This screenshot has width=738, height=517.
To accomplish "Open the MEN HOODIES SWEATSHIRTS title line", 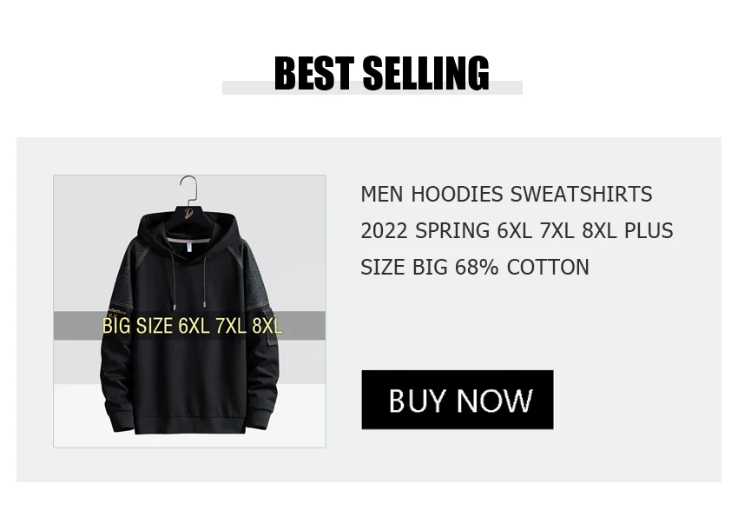I will click(506, 194).
